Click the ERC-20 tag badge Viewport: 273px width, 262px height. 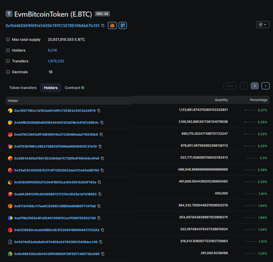tap(102, 14)
